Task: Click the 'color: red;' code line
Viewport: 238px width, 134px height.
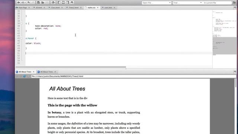Action: [42, 28]
